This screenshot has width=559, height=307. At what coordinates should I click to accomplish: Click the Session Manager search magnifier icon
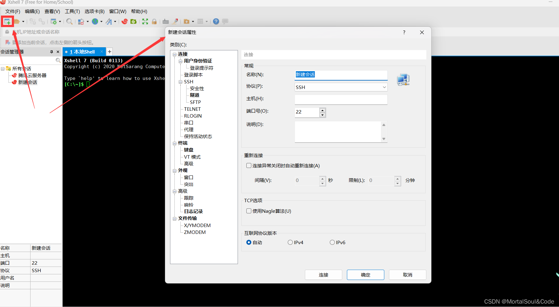click(x=58, y=60)
